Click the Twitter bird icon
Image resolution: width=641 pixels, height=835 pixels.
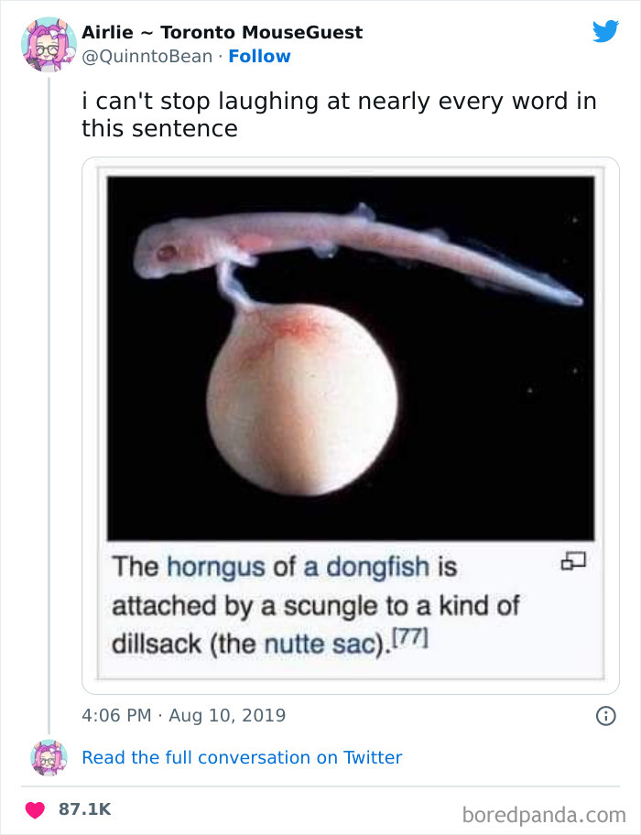[x=606, y=30]
